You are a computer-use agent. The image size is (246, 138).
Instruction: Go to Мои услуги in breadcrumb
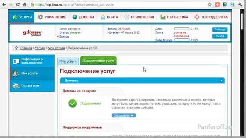[x=57, y=48]
